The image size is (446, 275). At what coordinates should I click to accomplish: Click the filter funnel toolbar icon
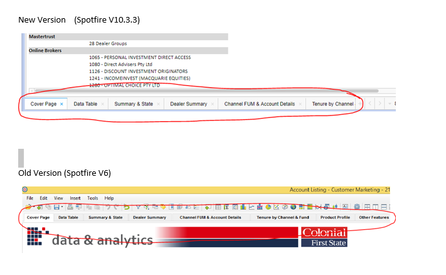pyautogui.click(x=137, y=207)
